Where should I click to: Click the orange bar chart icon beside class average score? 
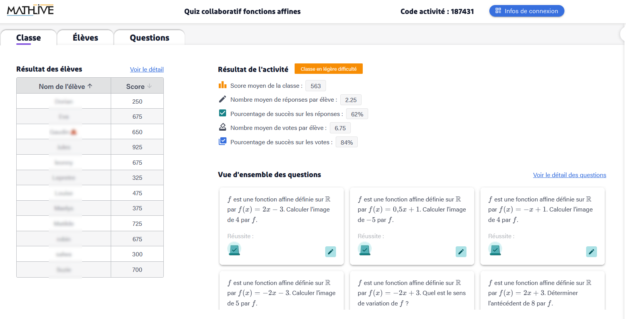[x=223, y=85]
